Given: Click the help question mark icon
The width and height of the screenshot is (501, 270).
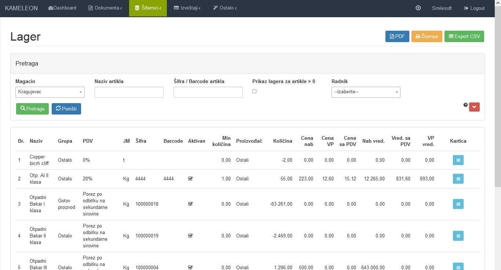Looking at the screenshot, I should (x=465, y=105).
